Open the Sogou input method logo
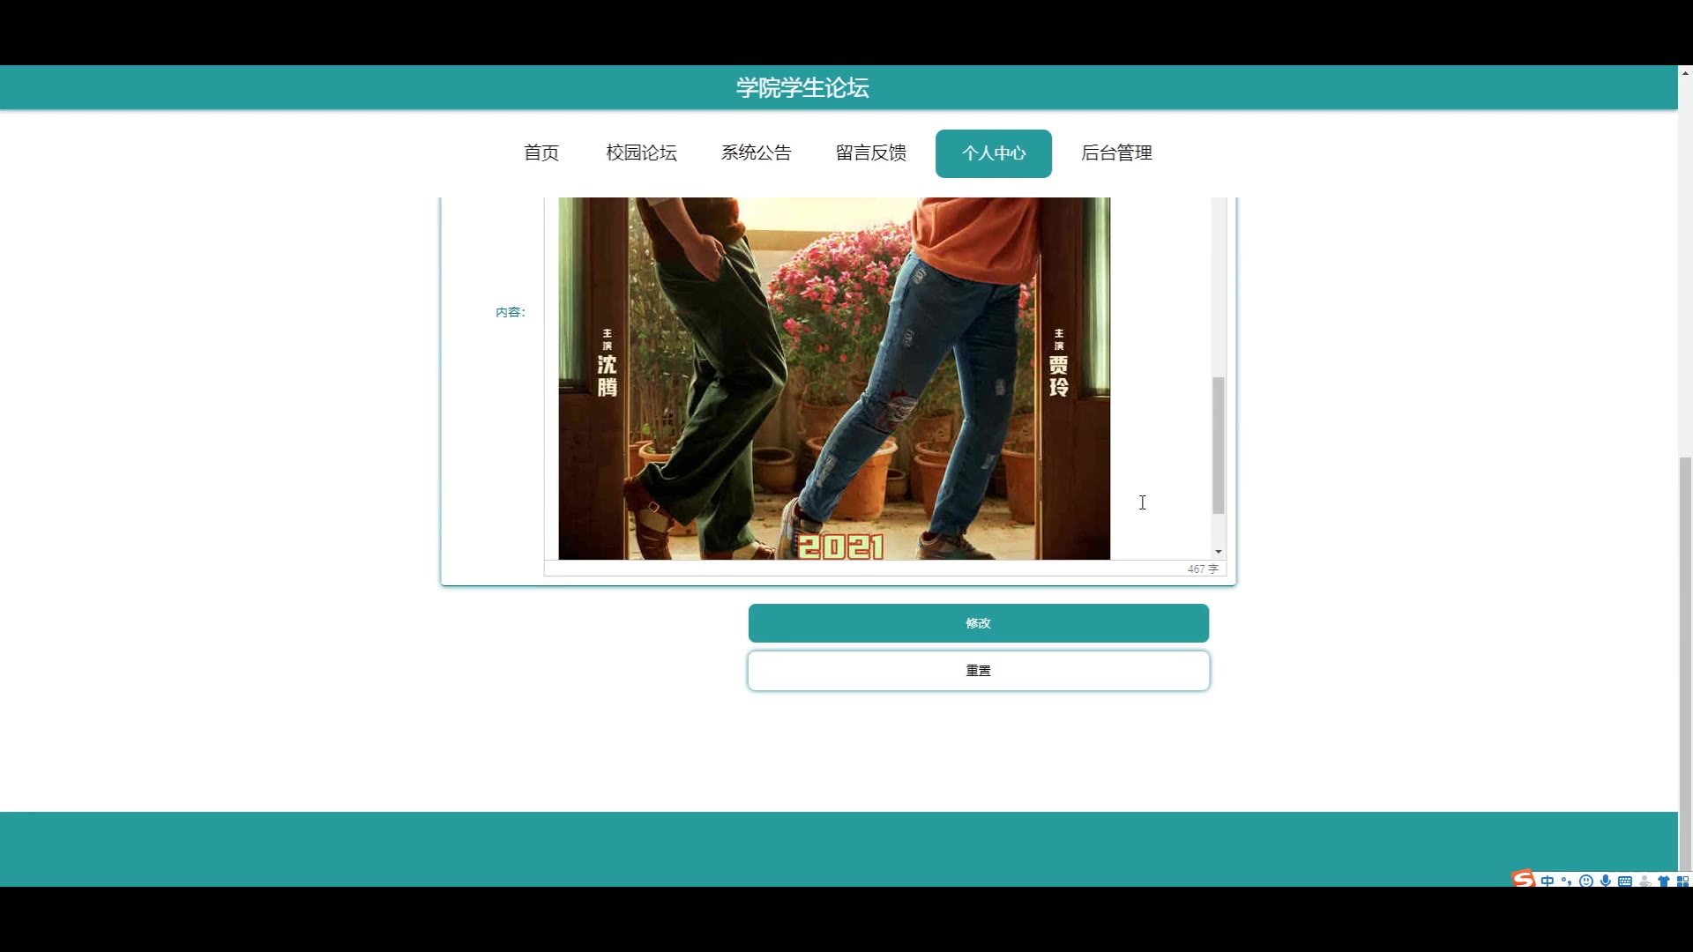Viewport: 1693px width, 952px height. (x=1523, y=879)
